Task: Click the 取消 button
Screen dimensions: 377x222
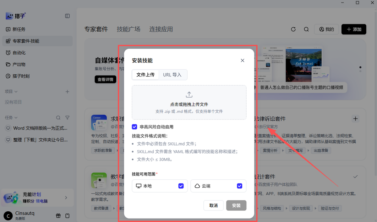Action: [x=213, y=205]
